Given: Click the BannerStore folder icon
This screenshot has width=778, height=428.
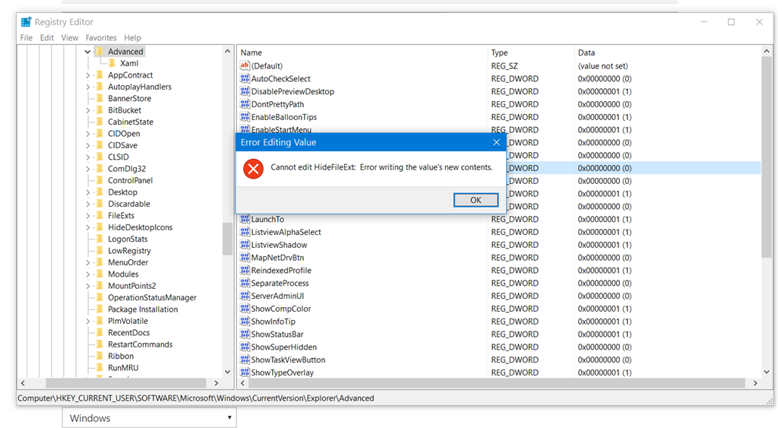Looking at the screenshot, I should (100, 98).
